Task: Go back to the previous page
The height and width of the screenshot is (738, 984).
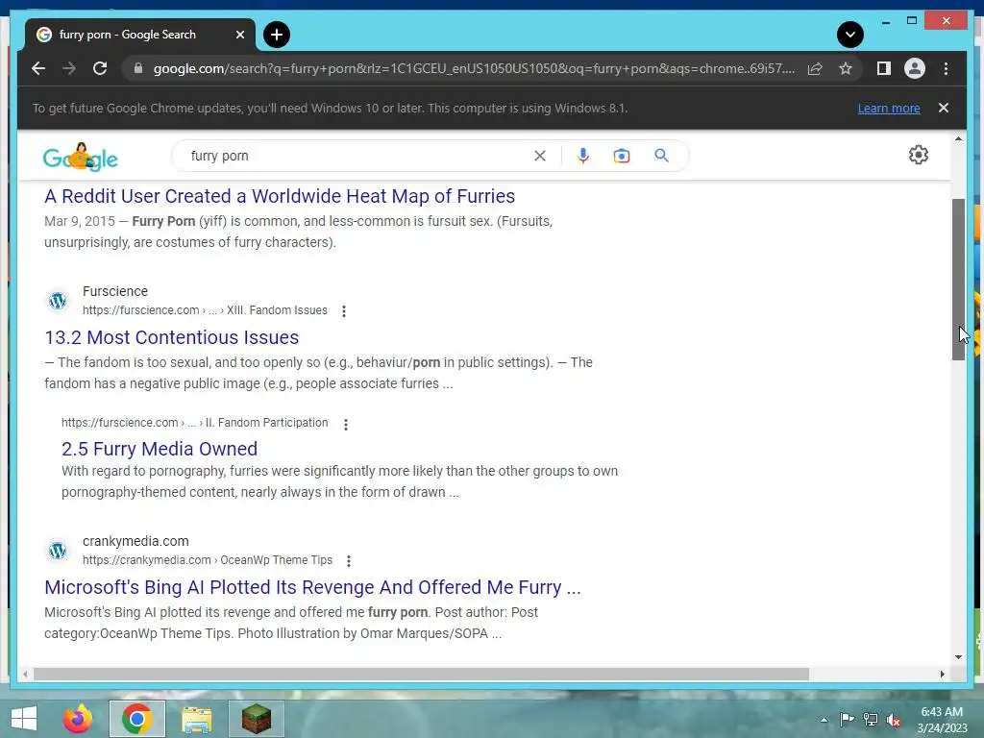Action: [x=38, y=68]
